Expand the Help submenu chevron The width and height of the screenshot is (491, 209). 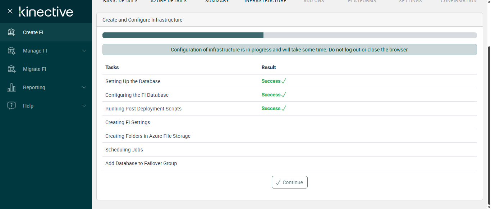84,106
